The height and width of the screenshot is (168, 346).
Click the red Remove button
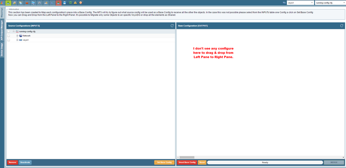click(x=12, y=162)
